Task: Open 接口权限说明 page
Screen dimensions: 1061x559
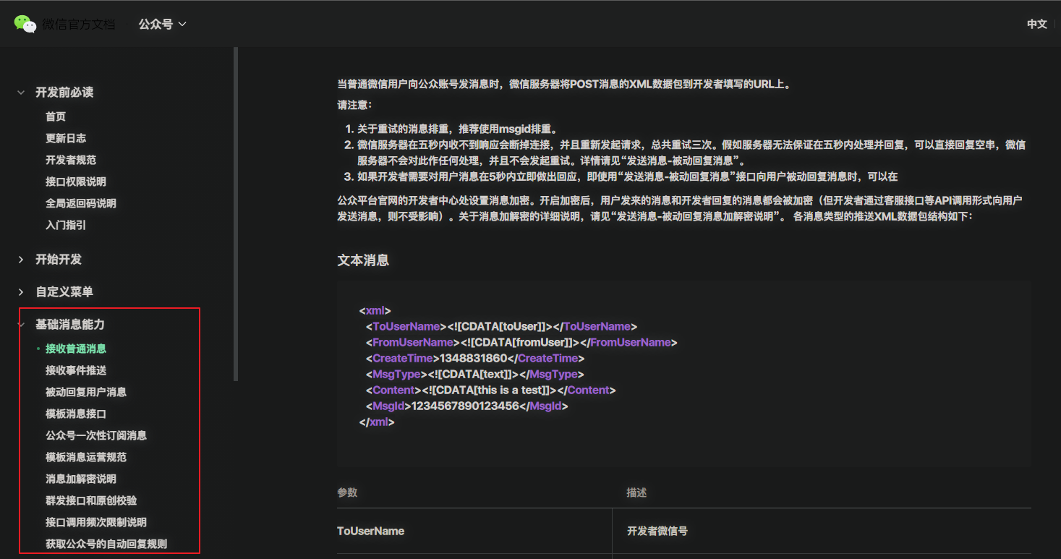Action: tap(76, 182)
